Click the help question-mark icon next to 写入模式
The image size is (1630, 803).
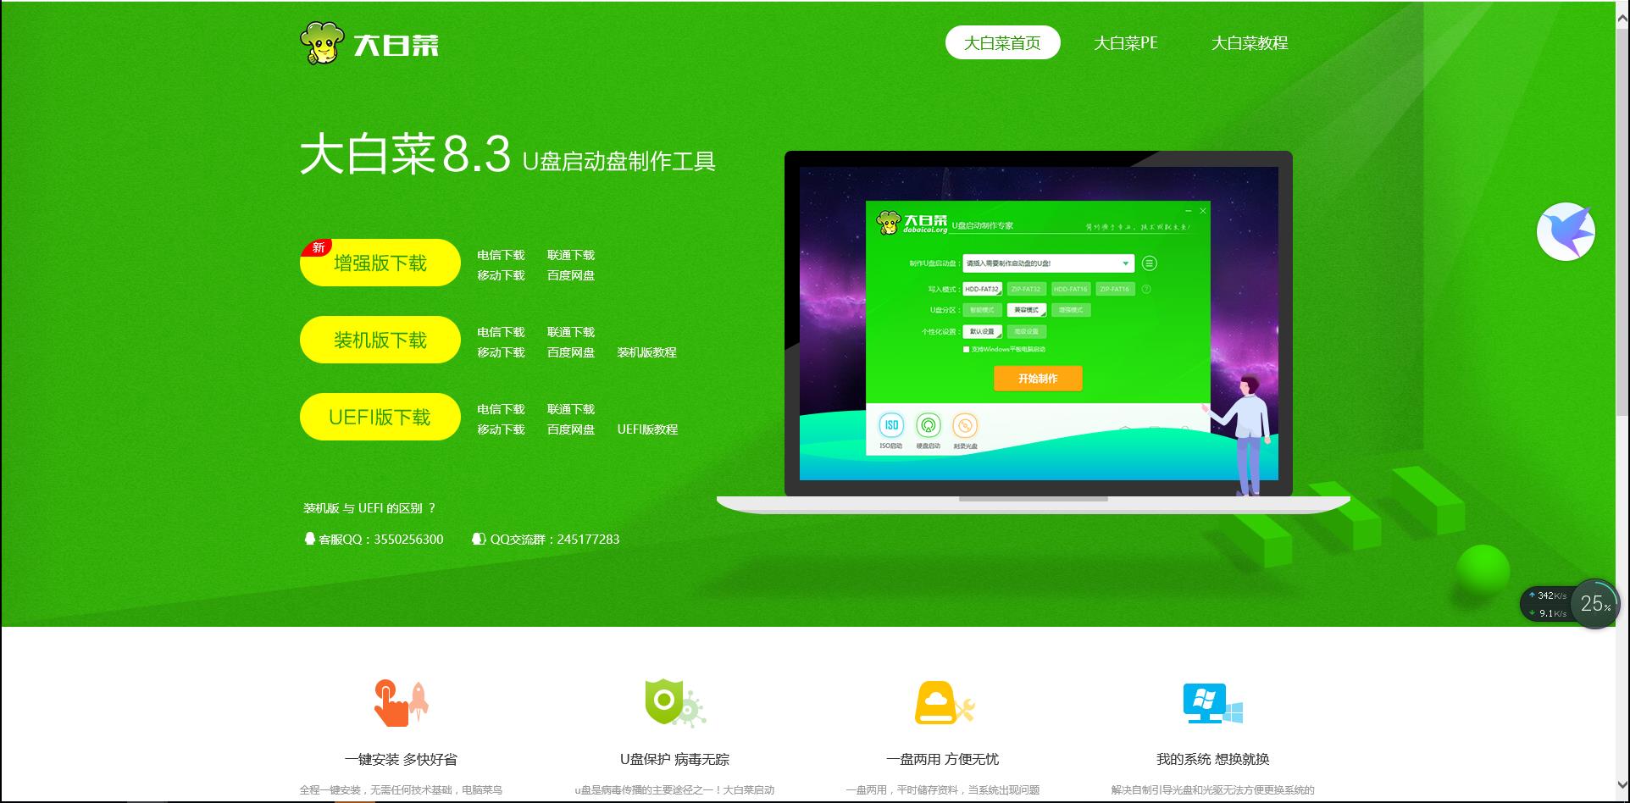[1146, 289]
